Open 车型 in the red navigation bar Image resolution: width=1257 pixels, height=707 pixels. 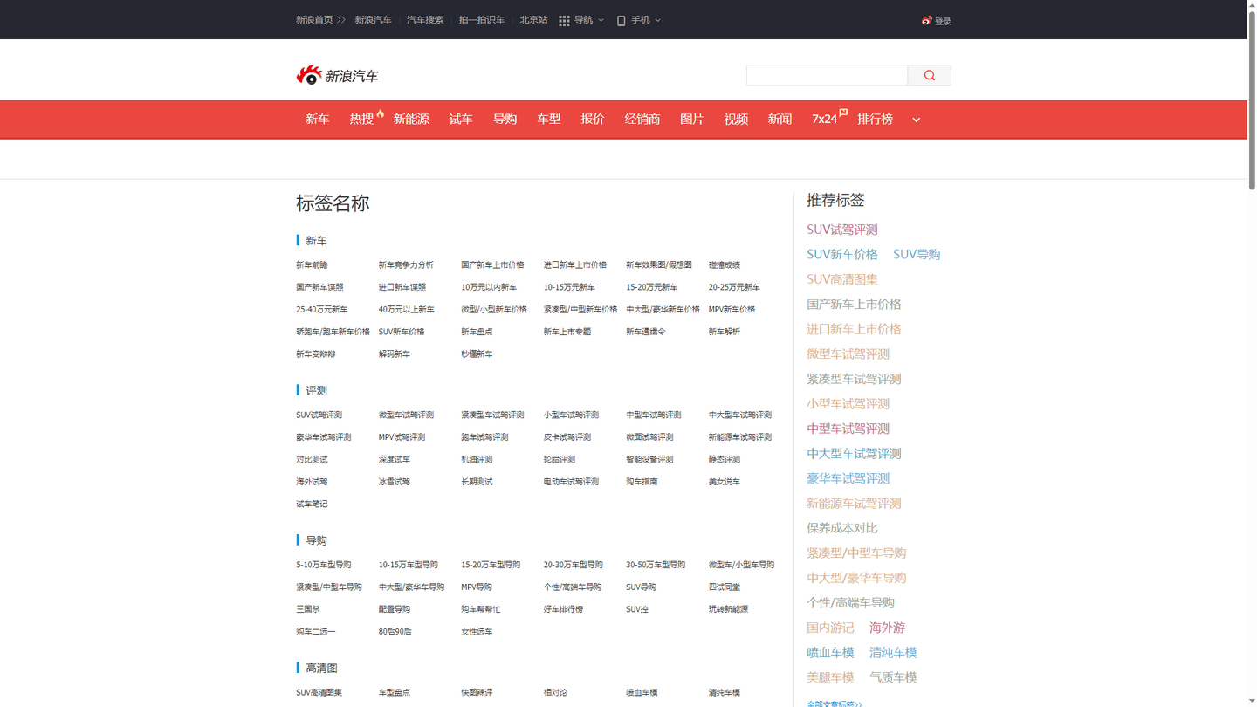(549, 119)
